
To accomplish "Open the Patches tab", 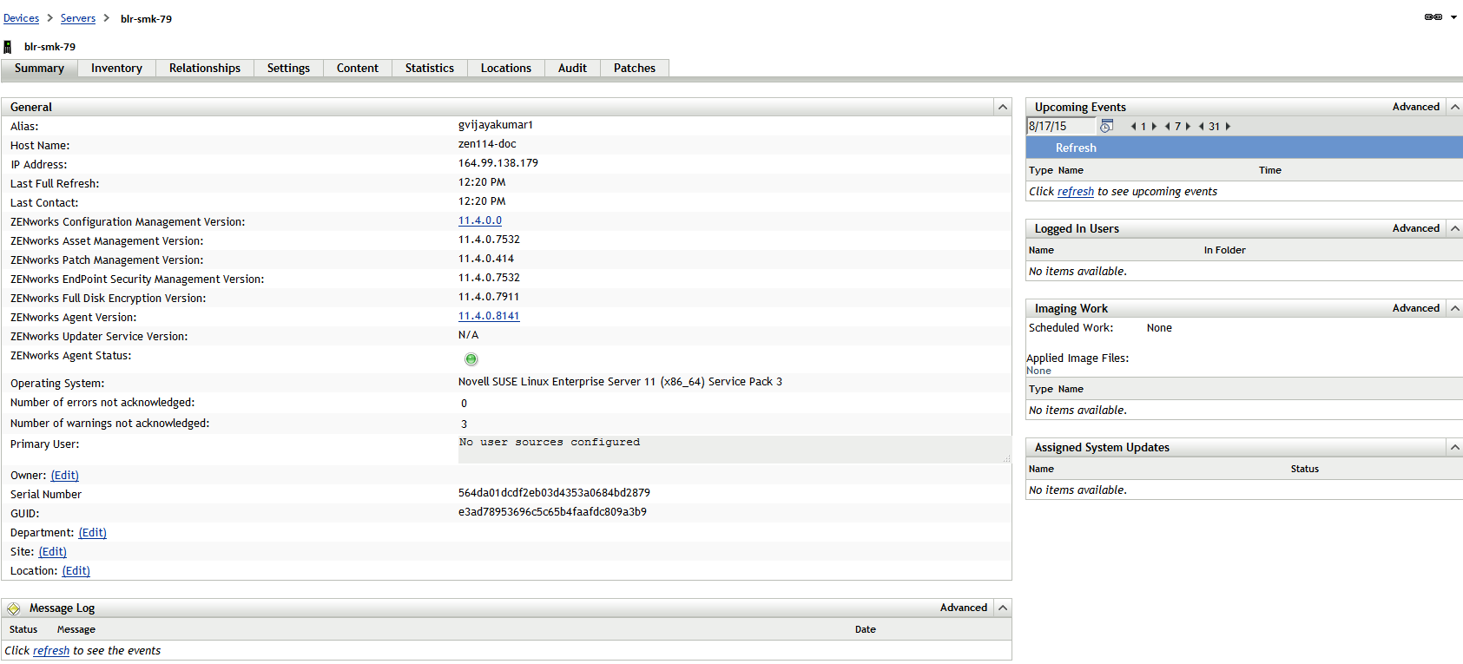I will tap(635, 68).
